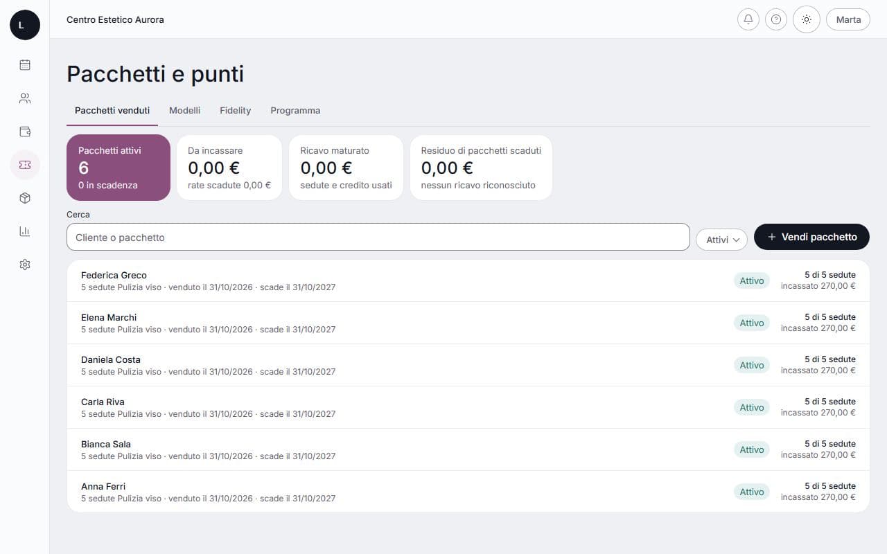
Task: Open notifications bell
Action: pos(748,19)
